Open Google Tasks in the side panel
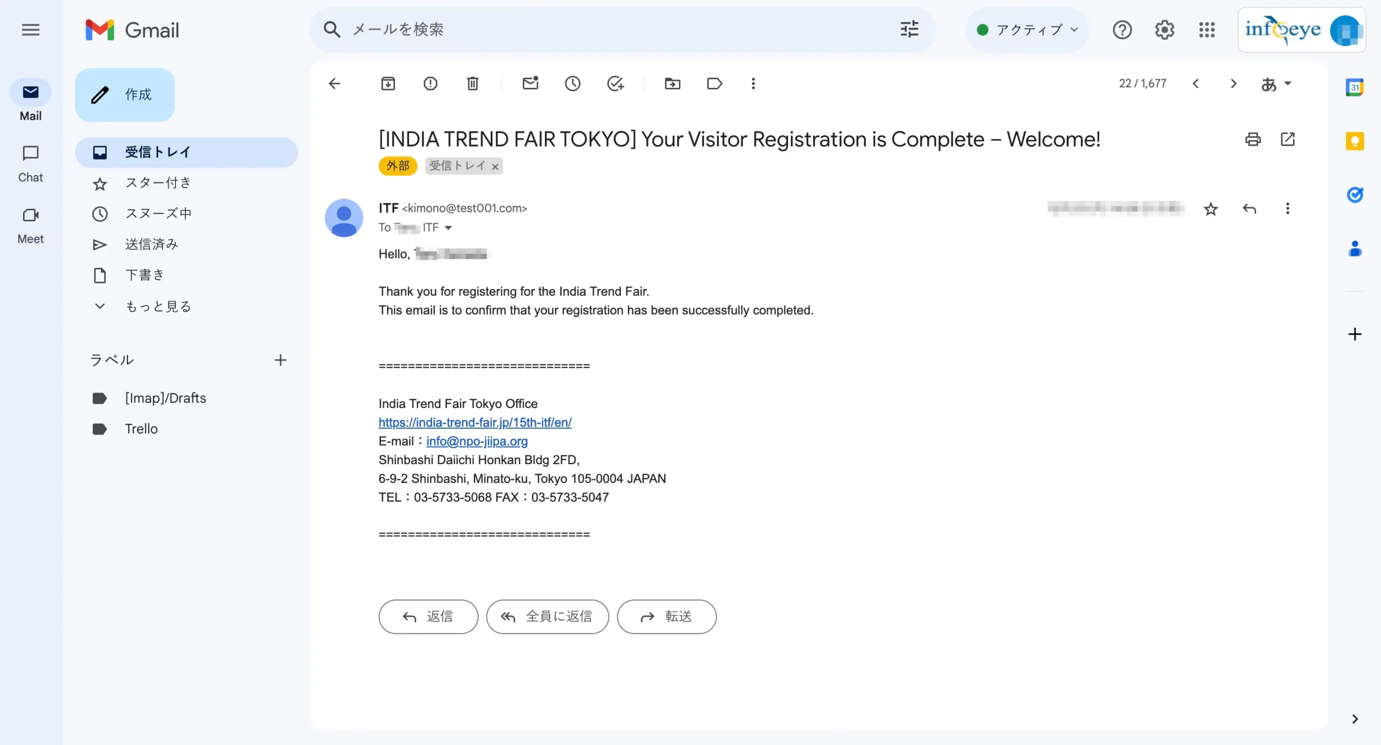The image size is (1381, 745). point(1355,195)
